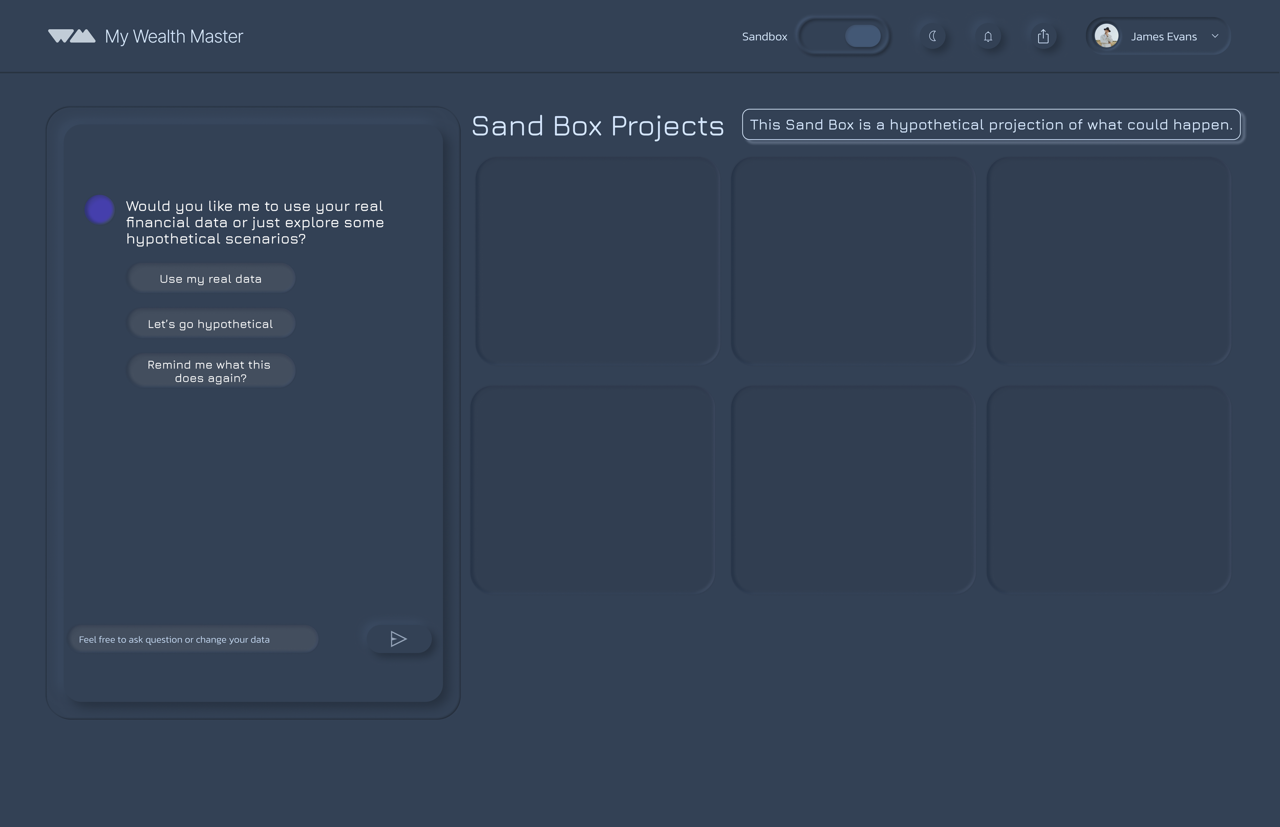Open the first empty project card, top row
The image size is (1280, 827).
pos(597,260)
